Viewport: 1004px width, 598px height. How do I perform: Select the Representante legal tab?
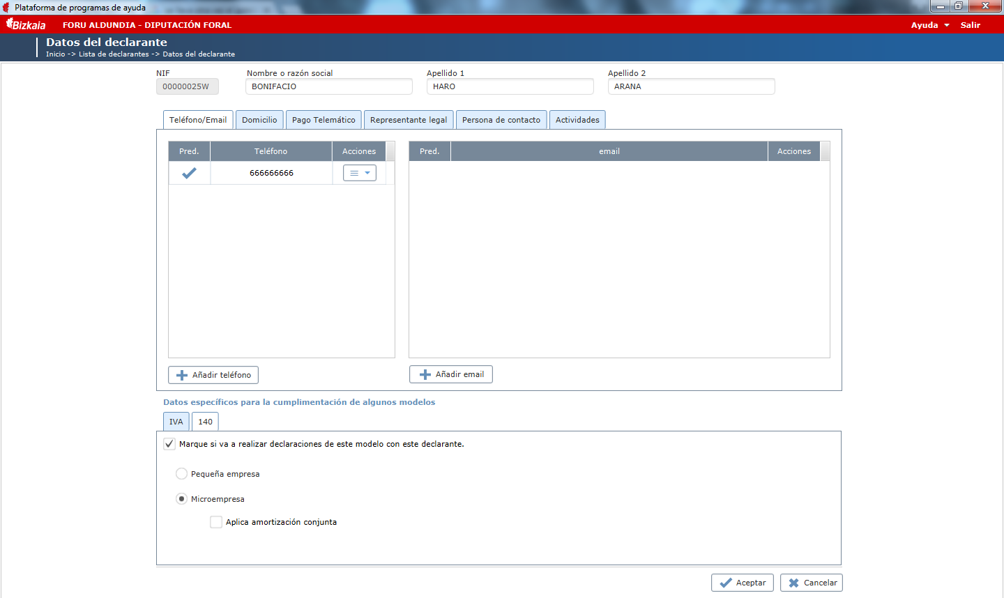tap(409, 120)
